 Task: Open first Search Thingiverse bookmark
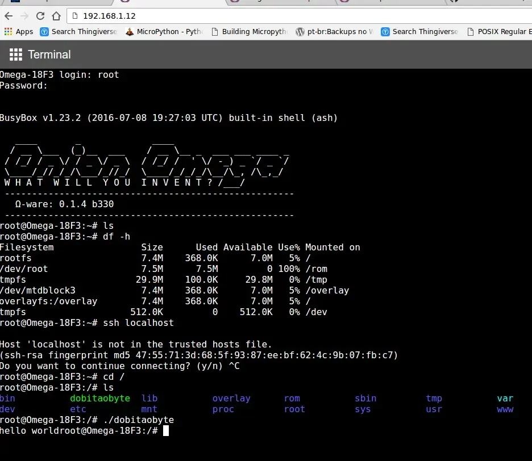coord(78,32)
